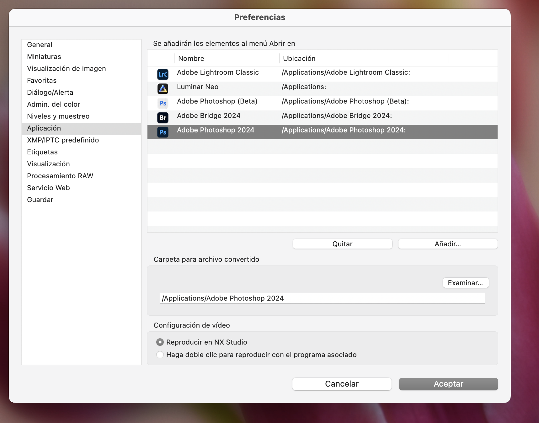Click the Adobe Photoshop (Beta) app icon

click(163, 103)
